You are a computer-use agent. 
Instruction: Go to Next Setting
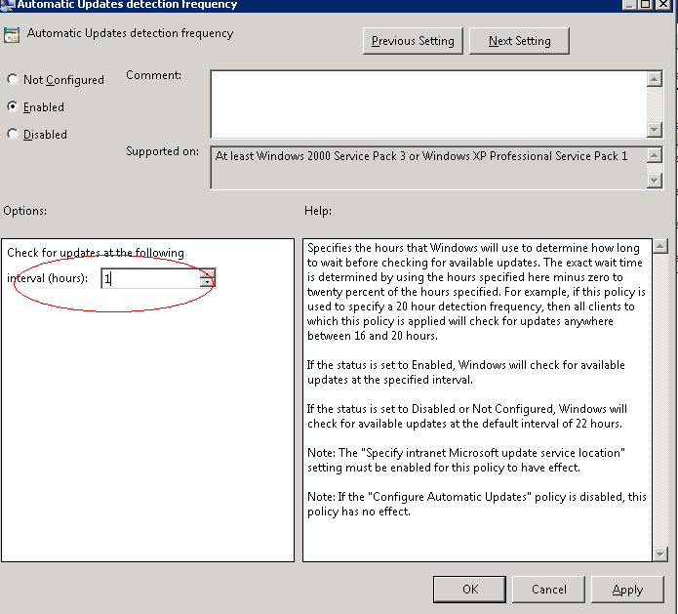(x=519, y=41)
